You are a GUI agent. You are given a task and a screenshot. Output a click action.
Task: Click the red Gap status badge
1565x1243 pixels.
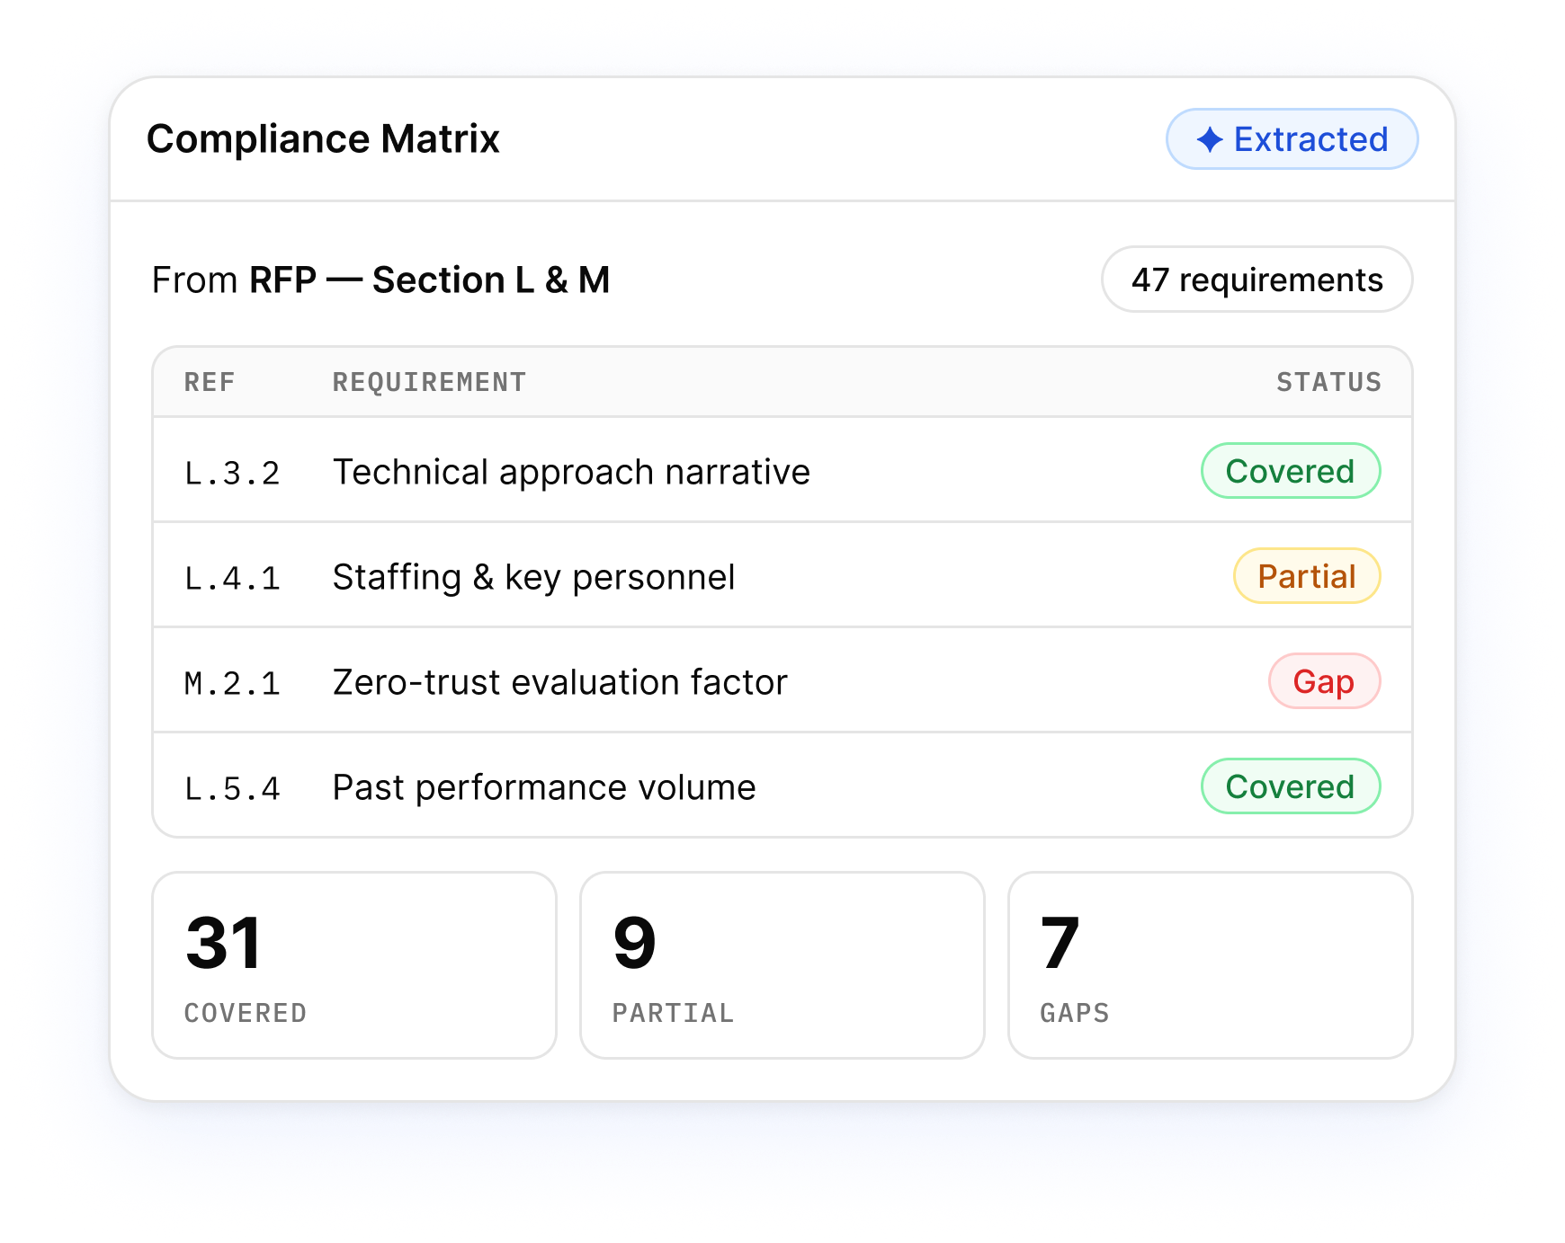pyautogui.click(x=1324, y=681)
